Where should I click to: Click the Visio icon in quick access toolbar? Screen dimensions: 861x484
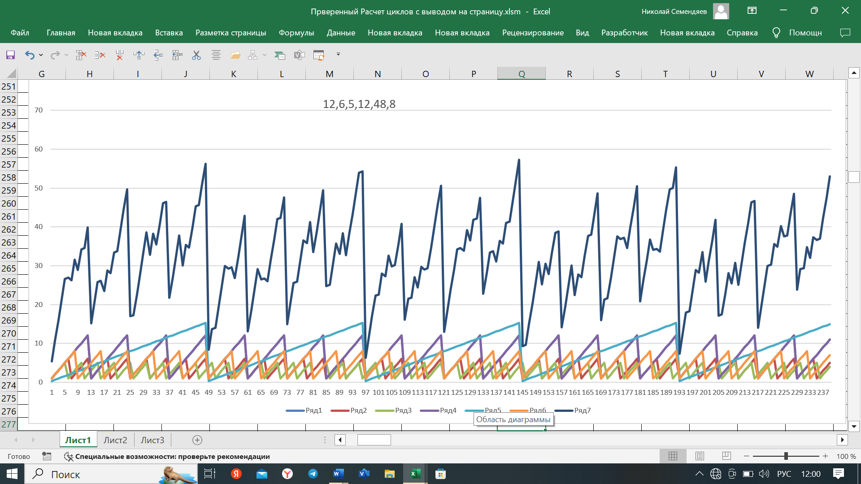pyautogui.click(x=299, y=55)
